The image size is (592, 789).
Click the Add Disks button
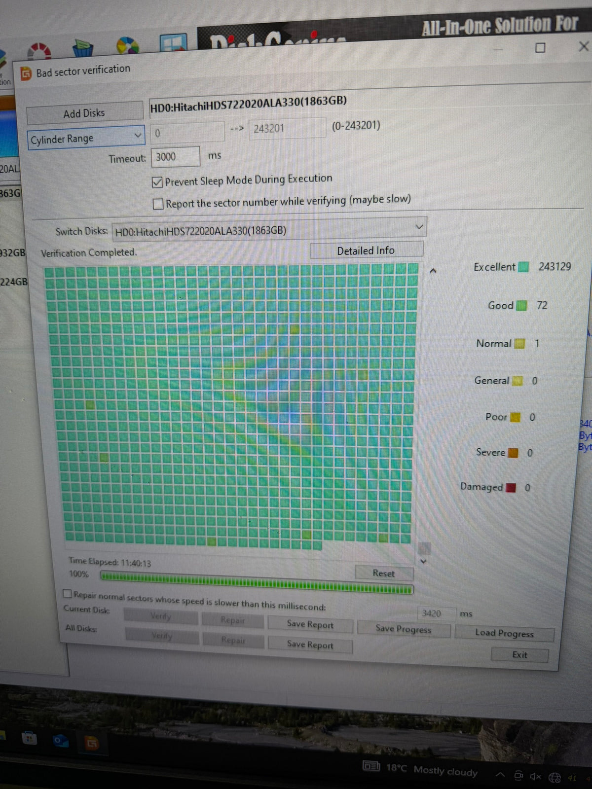pos(84,113)
